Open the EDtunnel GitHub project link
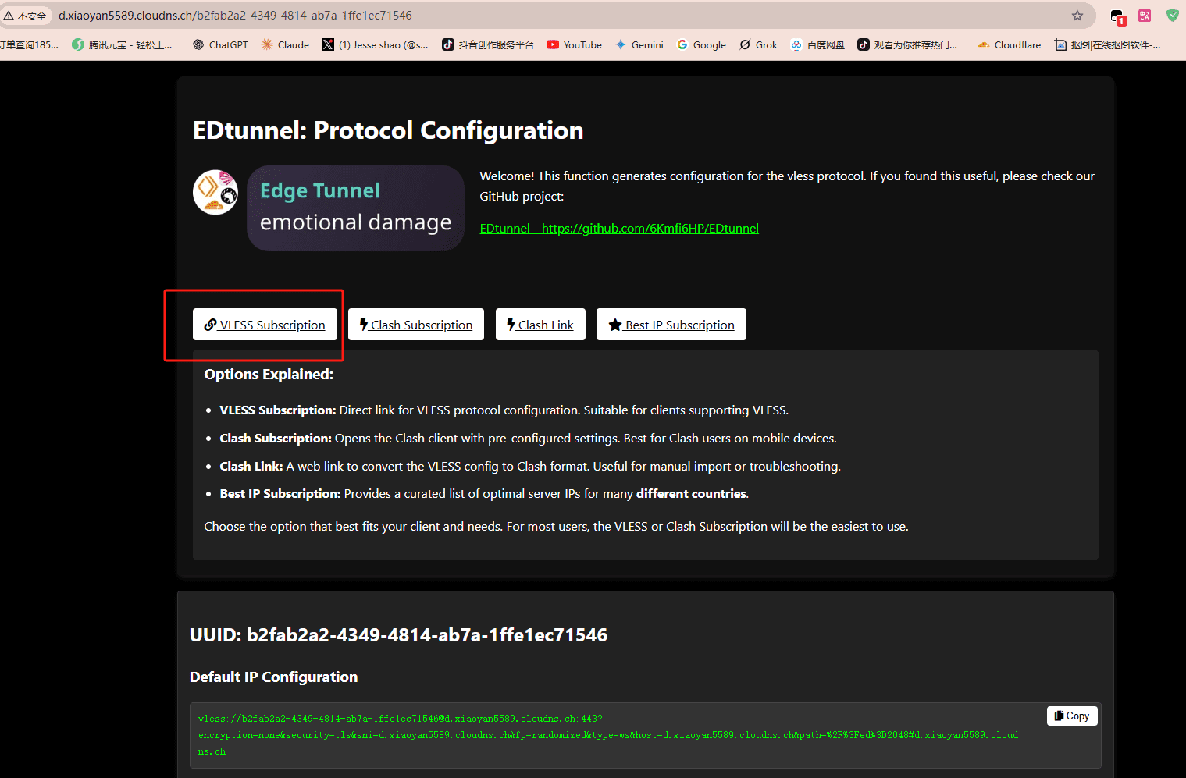1186x778 pixels. (619, 229)
